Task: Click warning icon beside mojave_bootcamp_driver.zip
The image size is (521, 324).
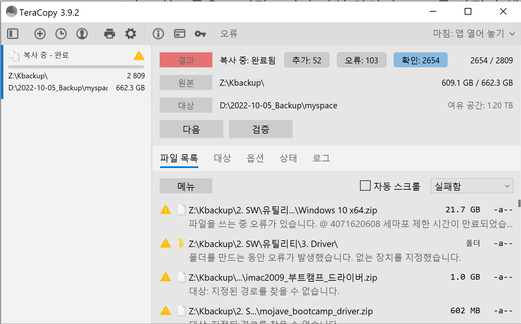Action: (x=166, y=311)
